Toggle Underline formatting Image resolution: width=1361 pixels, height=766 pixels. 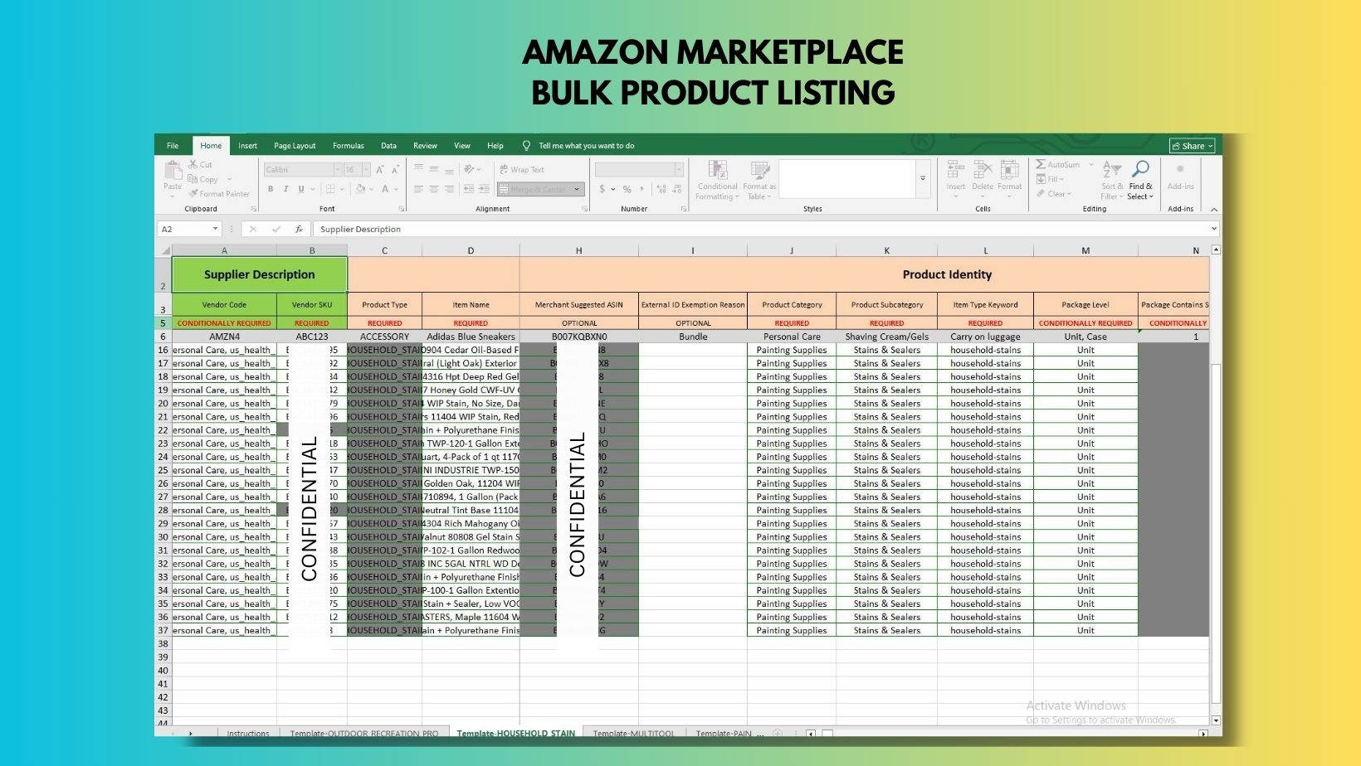click(301, 189)
